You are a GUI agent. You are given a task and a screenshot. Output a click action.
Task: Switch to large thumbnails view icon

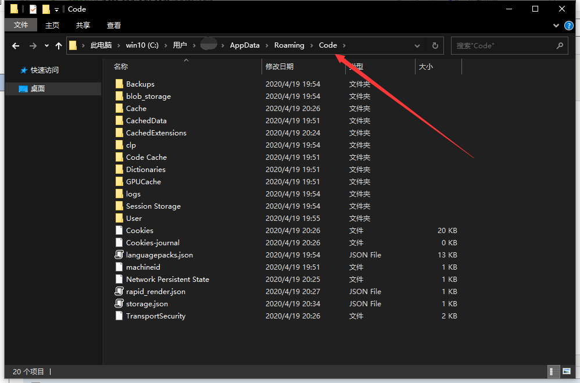566,371
